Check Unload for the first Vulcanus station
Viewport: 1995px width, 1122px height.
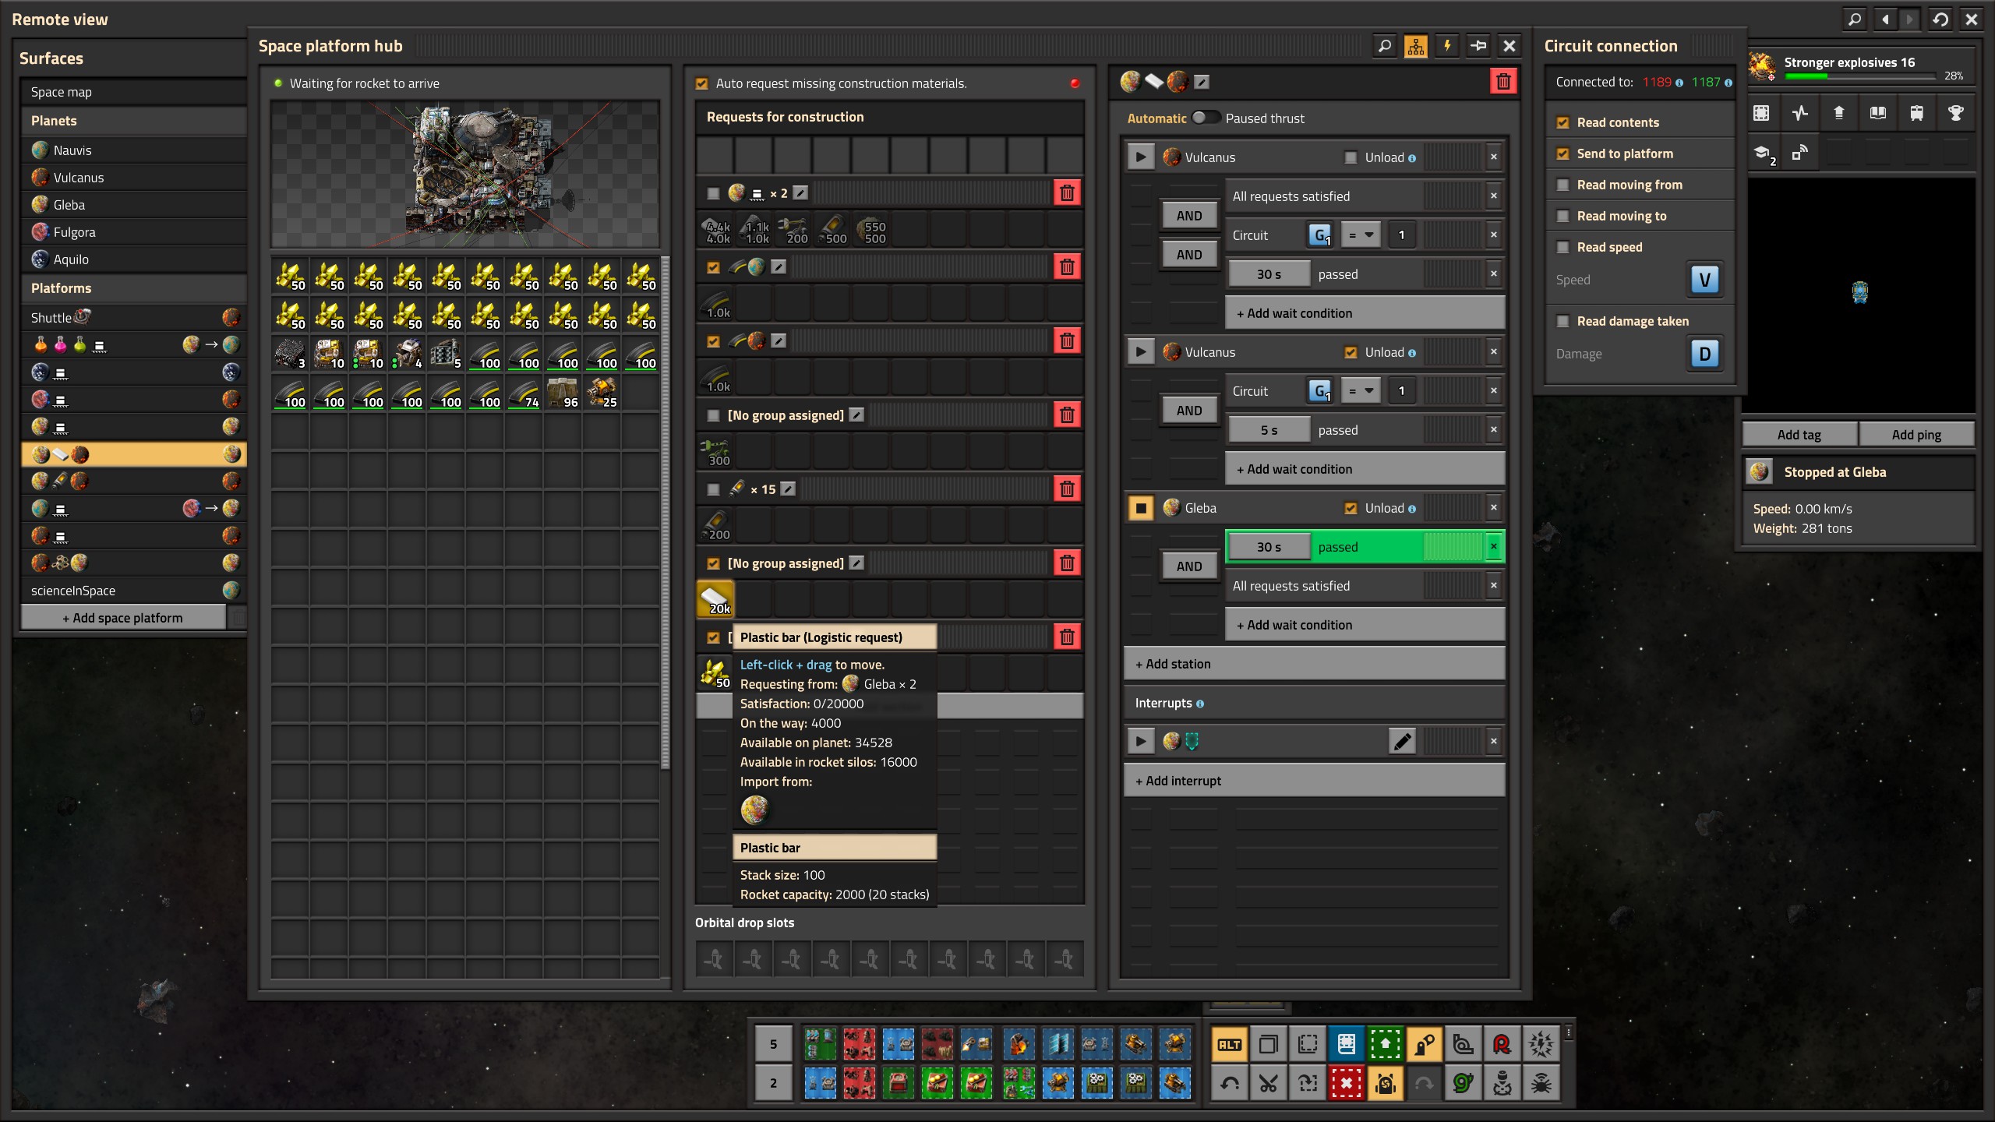1351,157
